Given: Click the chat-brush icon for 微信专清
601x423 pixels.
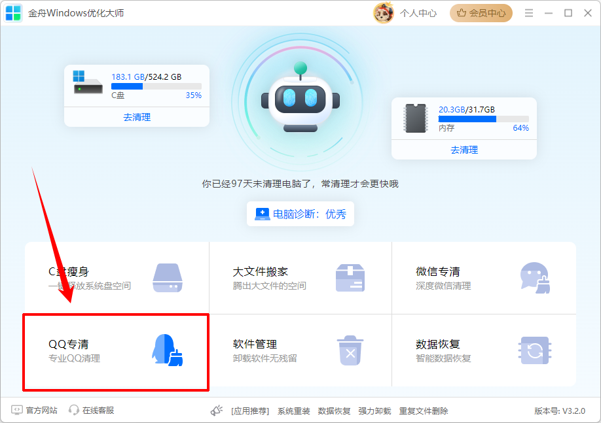Looking at the screenshot, I should click(x=535, y=278).
